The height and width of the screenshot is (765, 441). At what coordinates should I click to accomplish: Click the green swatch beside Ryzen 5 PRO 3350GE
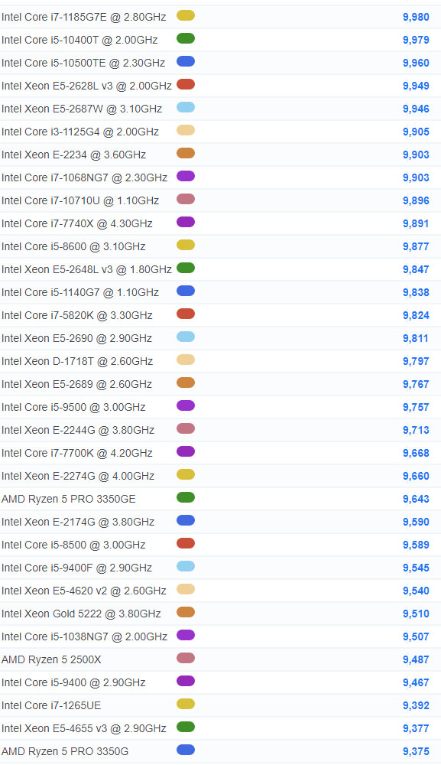(186, 497)
